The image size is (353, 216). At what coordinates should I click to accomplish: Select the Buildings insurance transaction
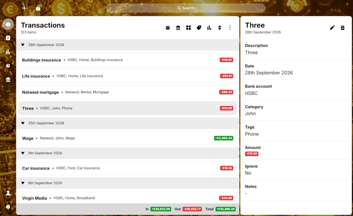128,60
